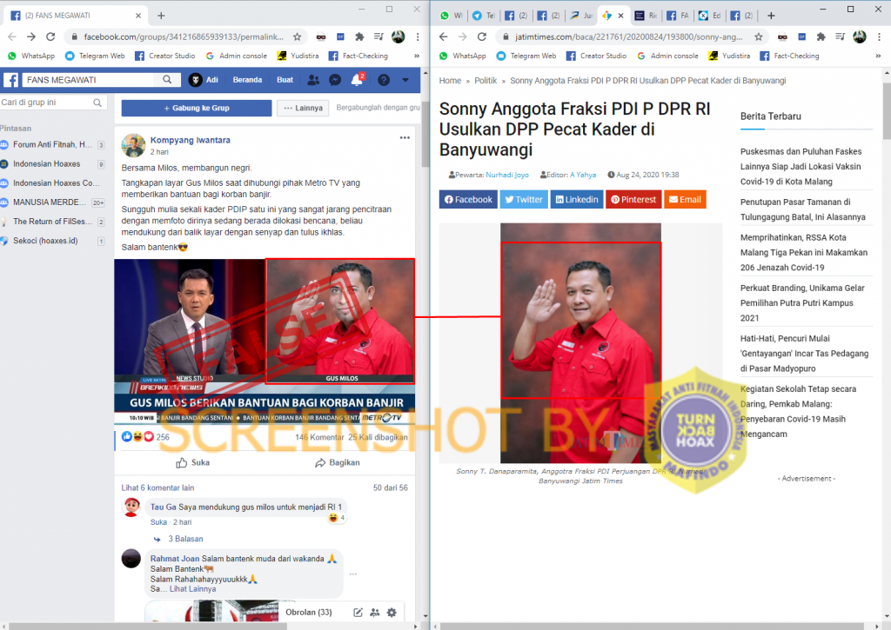
Task: Expand the Facebook account dropdown arrow
Action: (405, 80)
